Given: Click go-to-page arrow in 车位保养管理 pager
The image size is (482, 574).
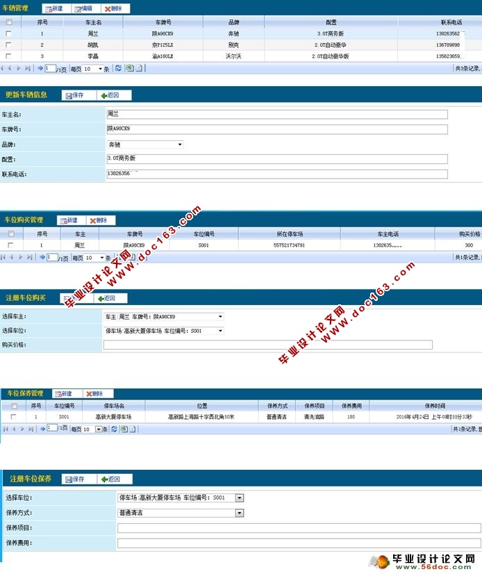Looking at the screenshot, I should 43,429.
